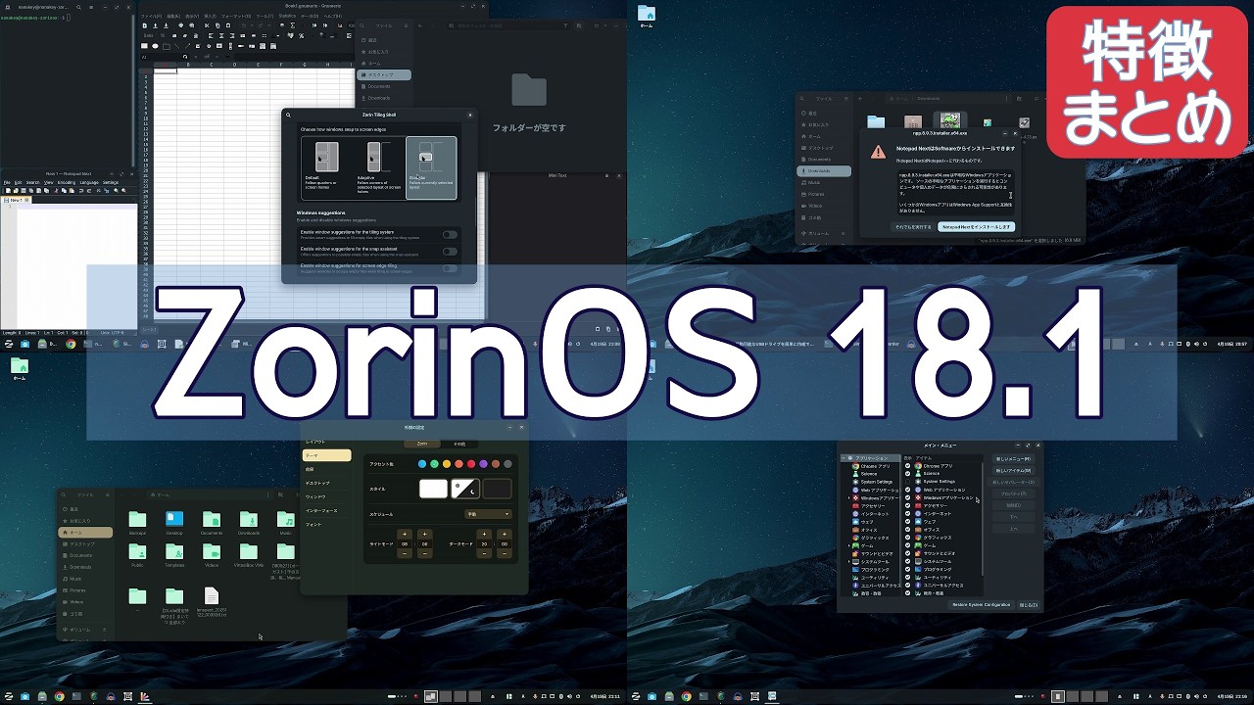Choose the dark style thumbnail
The height and width of the screenshot is (705, 1254).
click(497, 489)
